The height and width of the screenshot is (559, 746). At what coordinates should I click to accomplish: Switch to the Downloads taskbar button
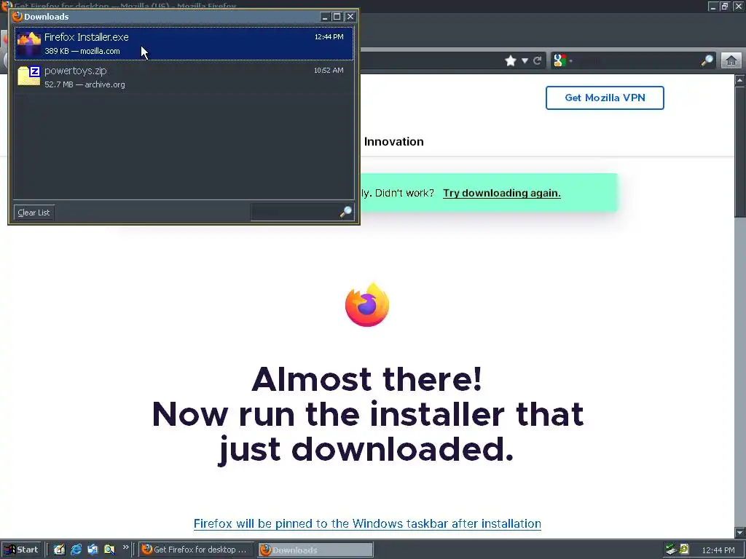pos(315,550)
